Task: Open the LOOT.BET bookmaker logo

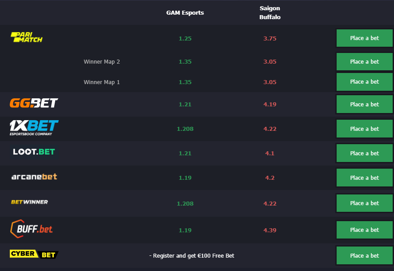Action: pyautogui.click(x=34, y=152)
